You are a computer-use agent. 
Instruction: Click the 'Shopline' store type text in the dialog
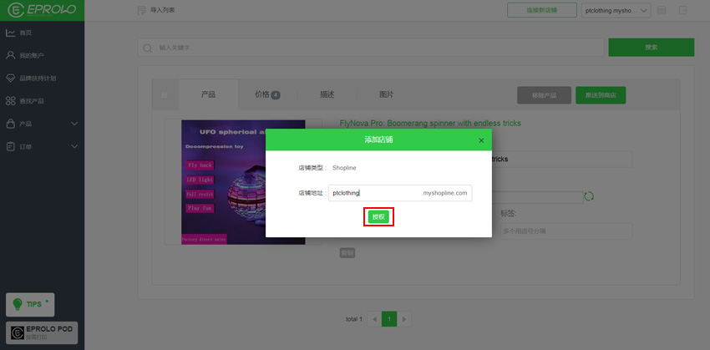pos(344,168)
